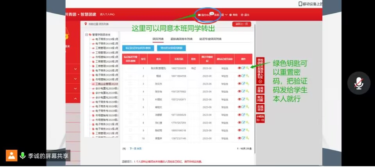375x167 pixels.
Task: Expand the first left sidebar chevron
Action: (75, 69)
